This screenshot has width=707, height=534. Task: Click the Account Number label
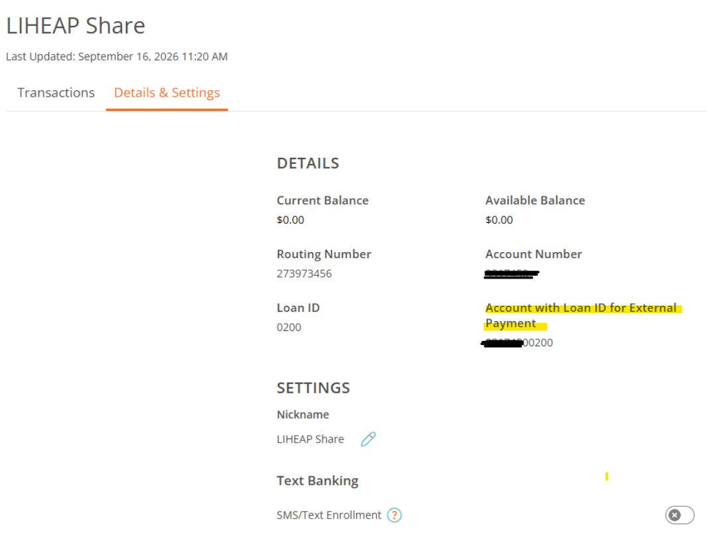click(533, 254)
